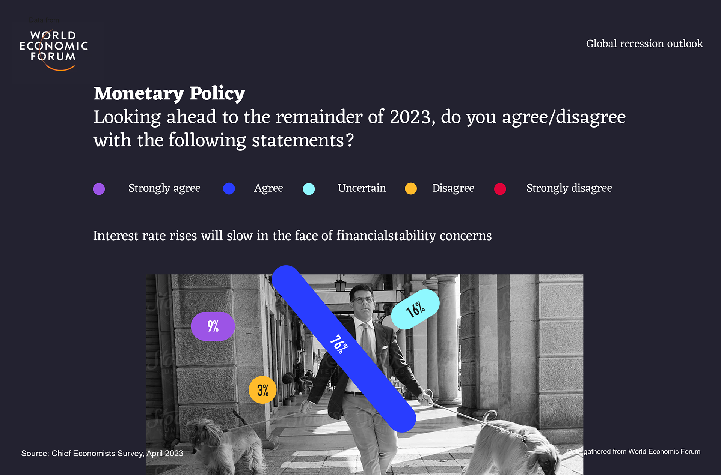721x475 pixels.
Task: Select the yellow Disagree legend dot
Action: [411, 188]
